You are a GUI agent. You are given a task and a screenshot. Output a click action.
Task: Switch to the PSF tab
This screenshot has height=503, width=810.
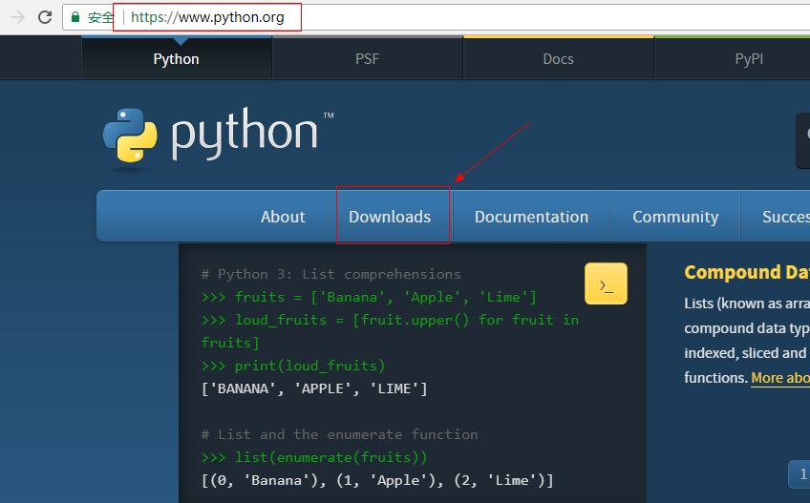[368, 59]
